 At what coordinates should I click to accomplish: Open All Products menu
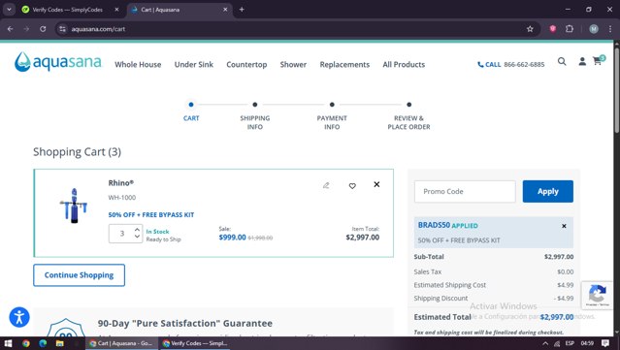pyautogui.click(x=404, y=64)
